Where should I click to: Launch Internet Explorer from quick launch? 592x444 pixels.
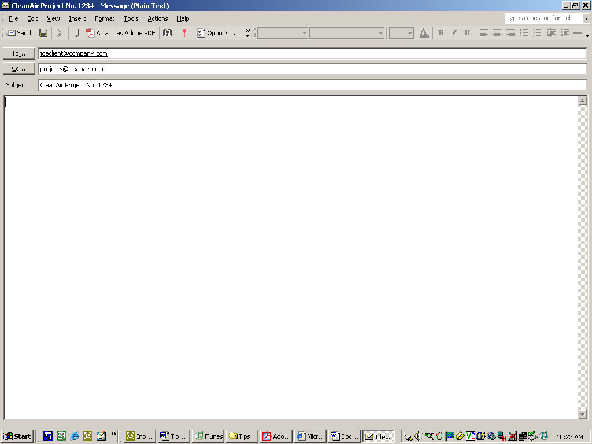pos(75,436)
